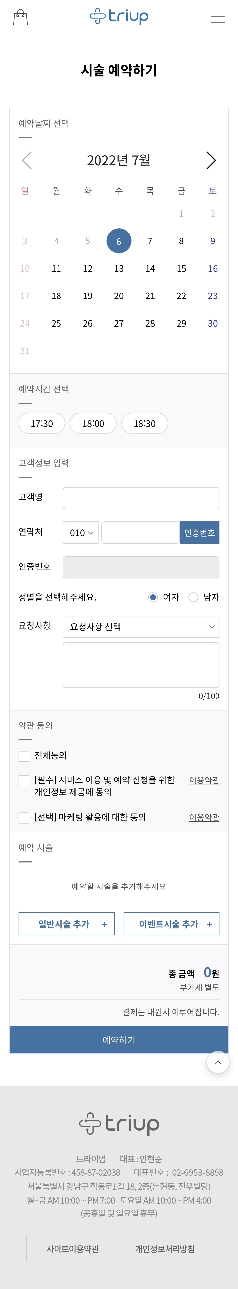Click the triup logo in header
This screenshot has height=1289, width=238.
(119, 17)
